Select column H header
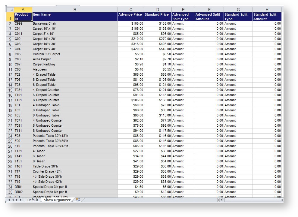The image size is (298, 217). 267,10
